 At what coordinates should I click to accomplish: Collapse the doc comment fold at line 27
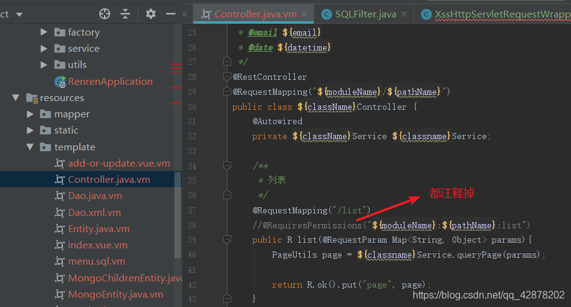point(228,61)
